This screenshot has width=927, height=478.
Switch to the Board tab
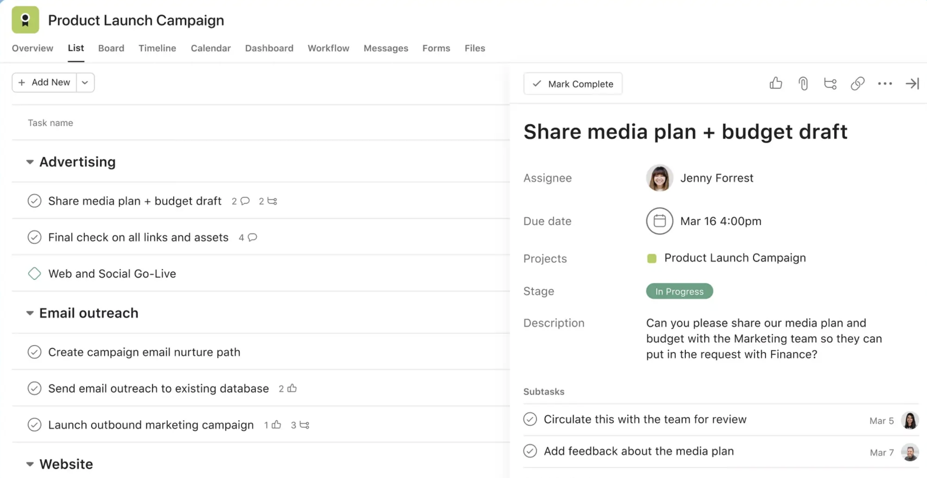[111, 48]
